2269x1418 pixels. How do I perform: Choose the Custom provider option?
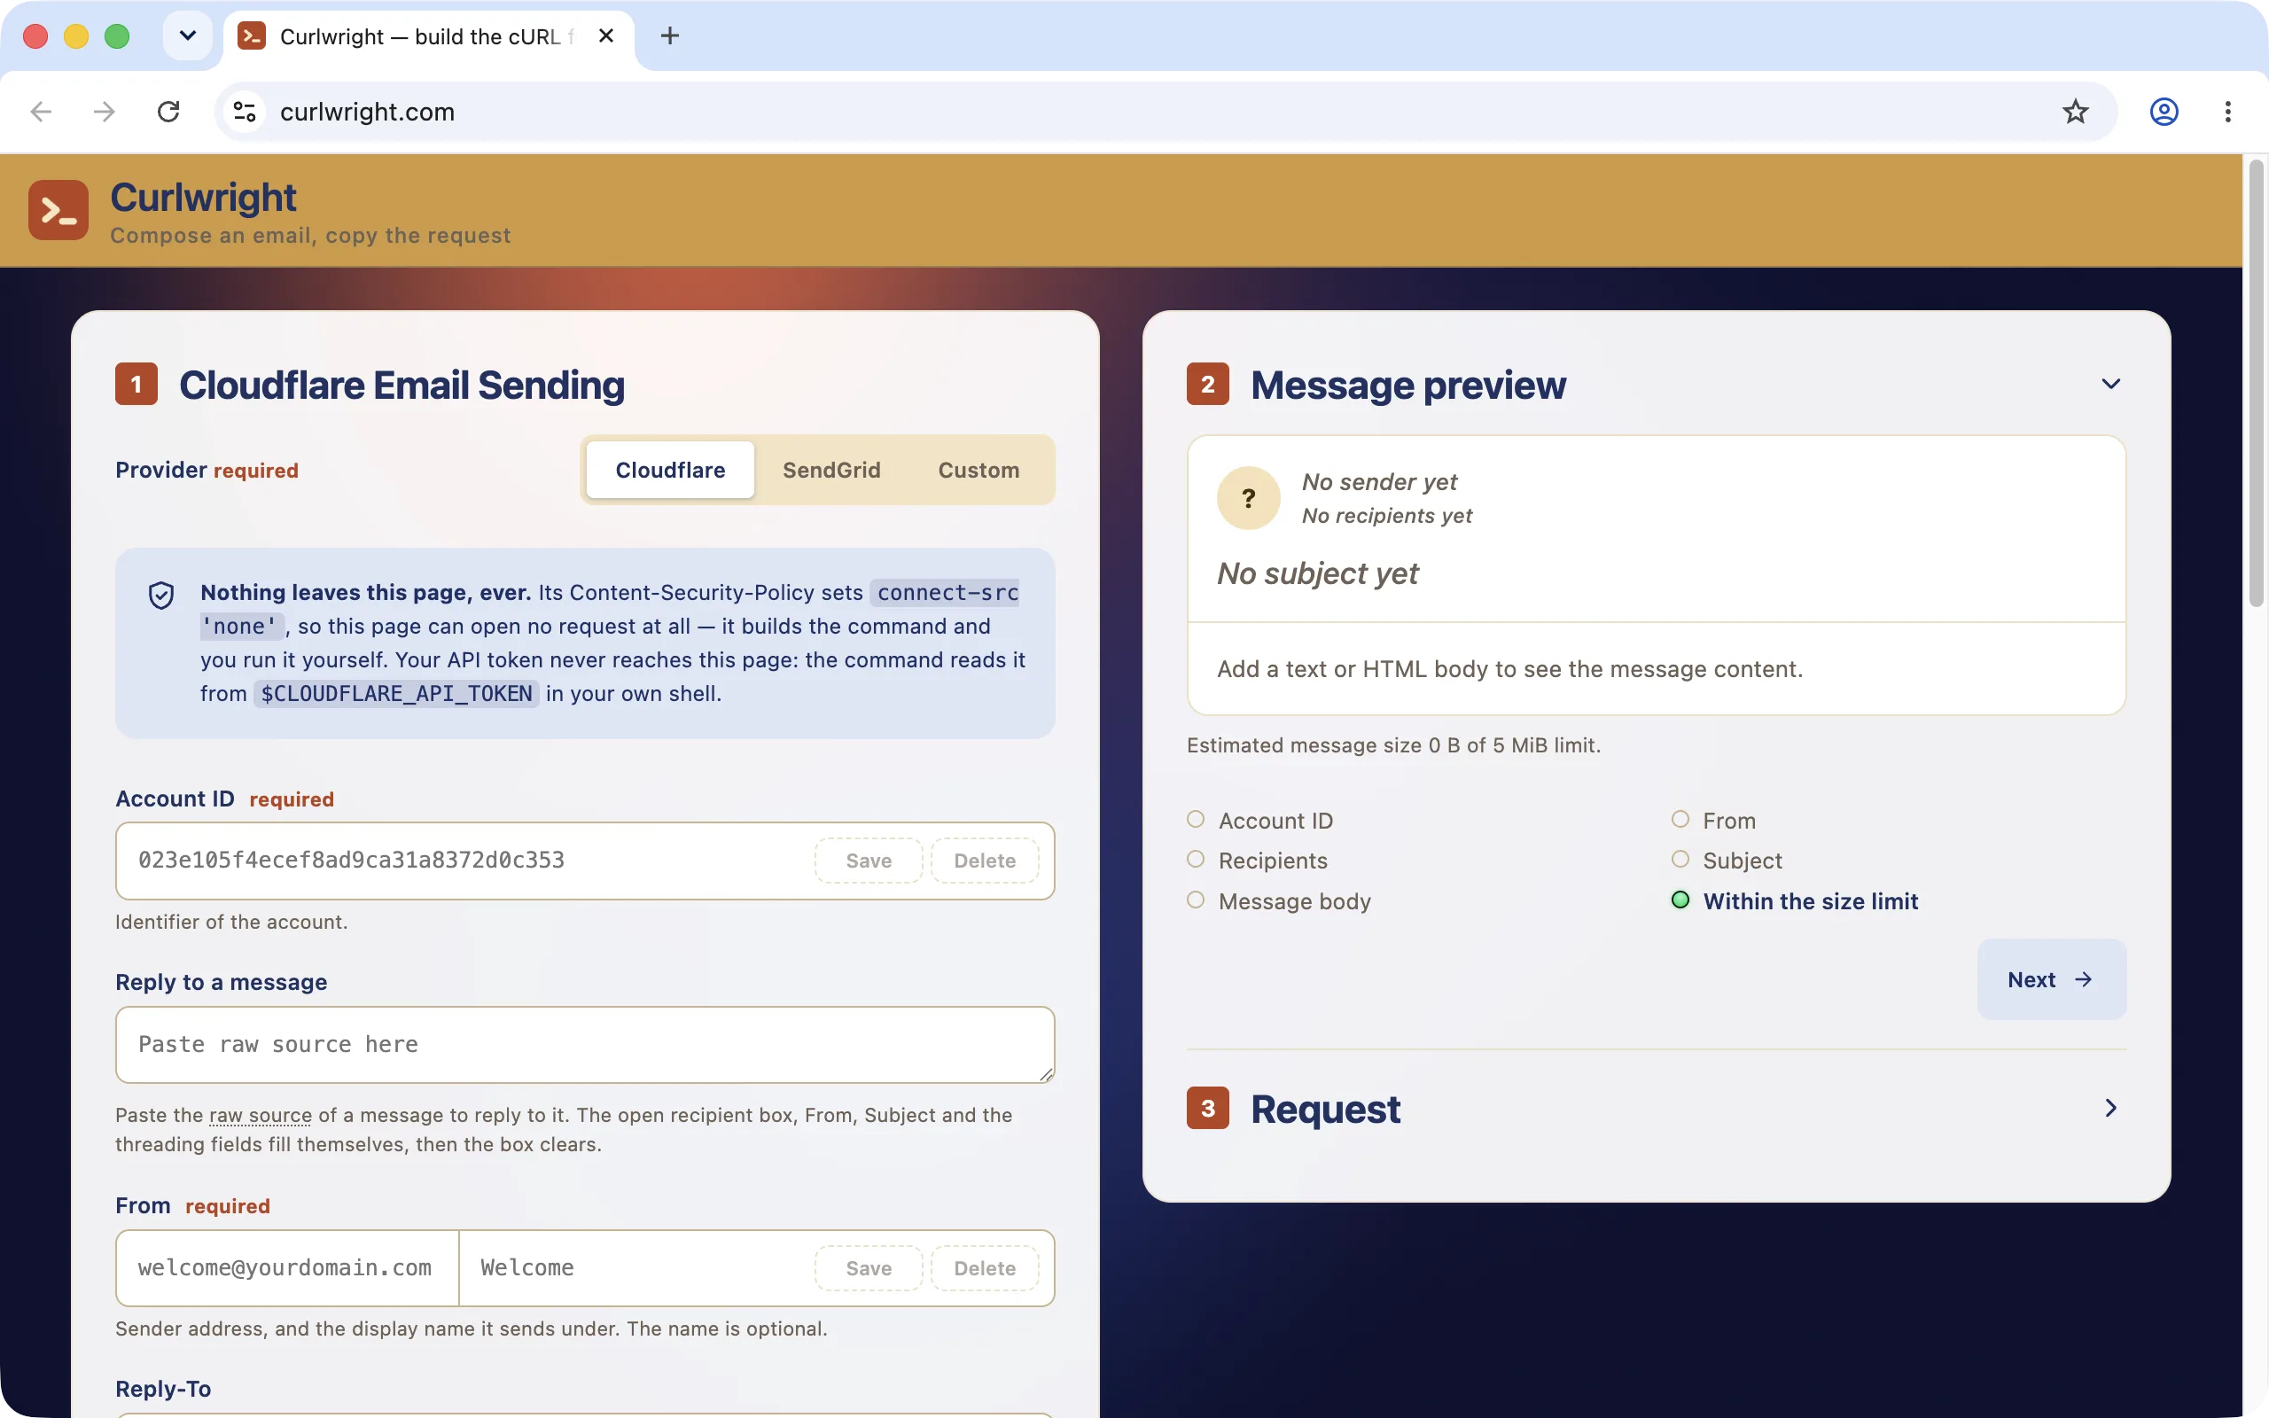[979, 470]
